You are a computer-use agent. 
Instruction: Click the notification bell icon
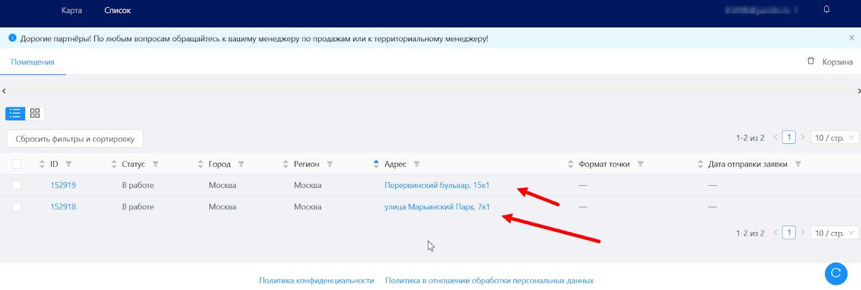(x=827, y=9)
